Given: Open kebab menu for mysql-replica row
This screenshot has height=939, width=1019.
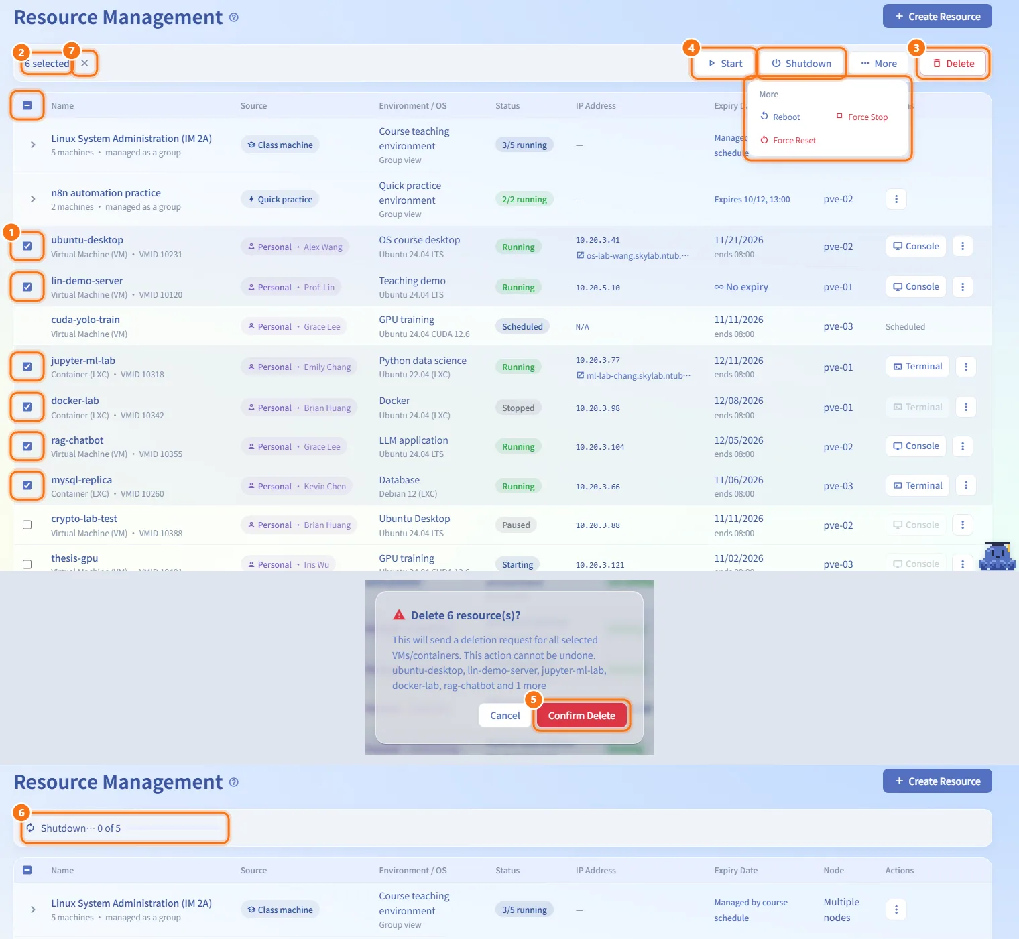Looking at the screenshot, I should (x=966, y=486).
